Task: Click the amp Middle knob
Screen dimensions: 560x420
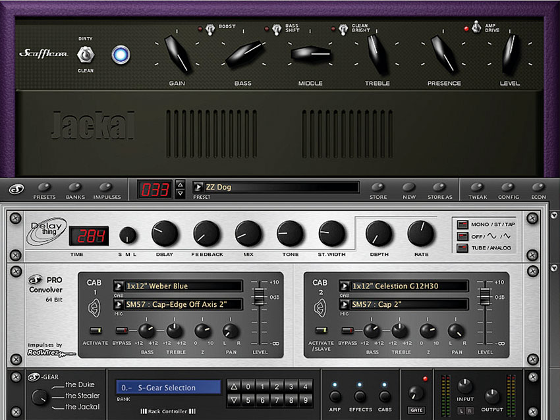Action: pyautogui.click(x=311, y=54)
